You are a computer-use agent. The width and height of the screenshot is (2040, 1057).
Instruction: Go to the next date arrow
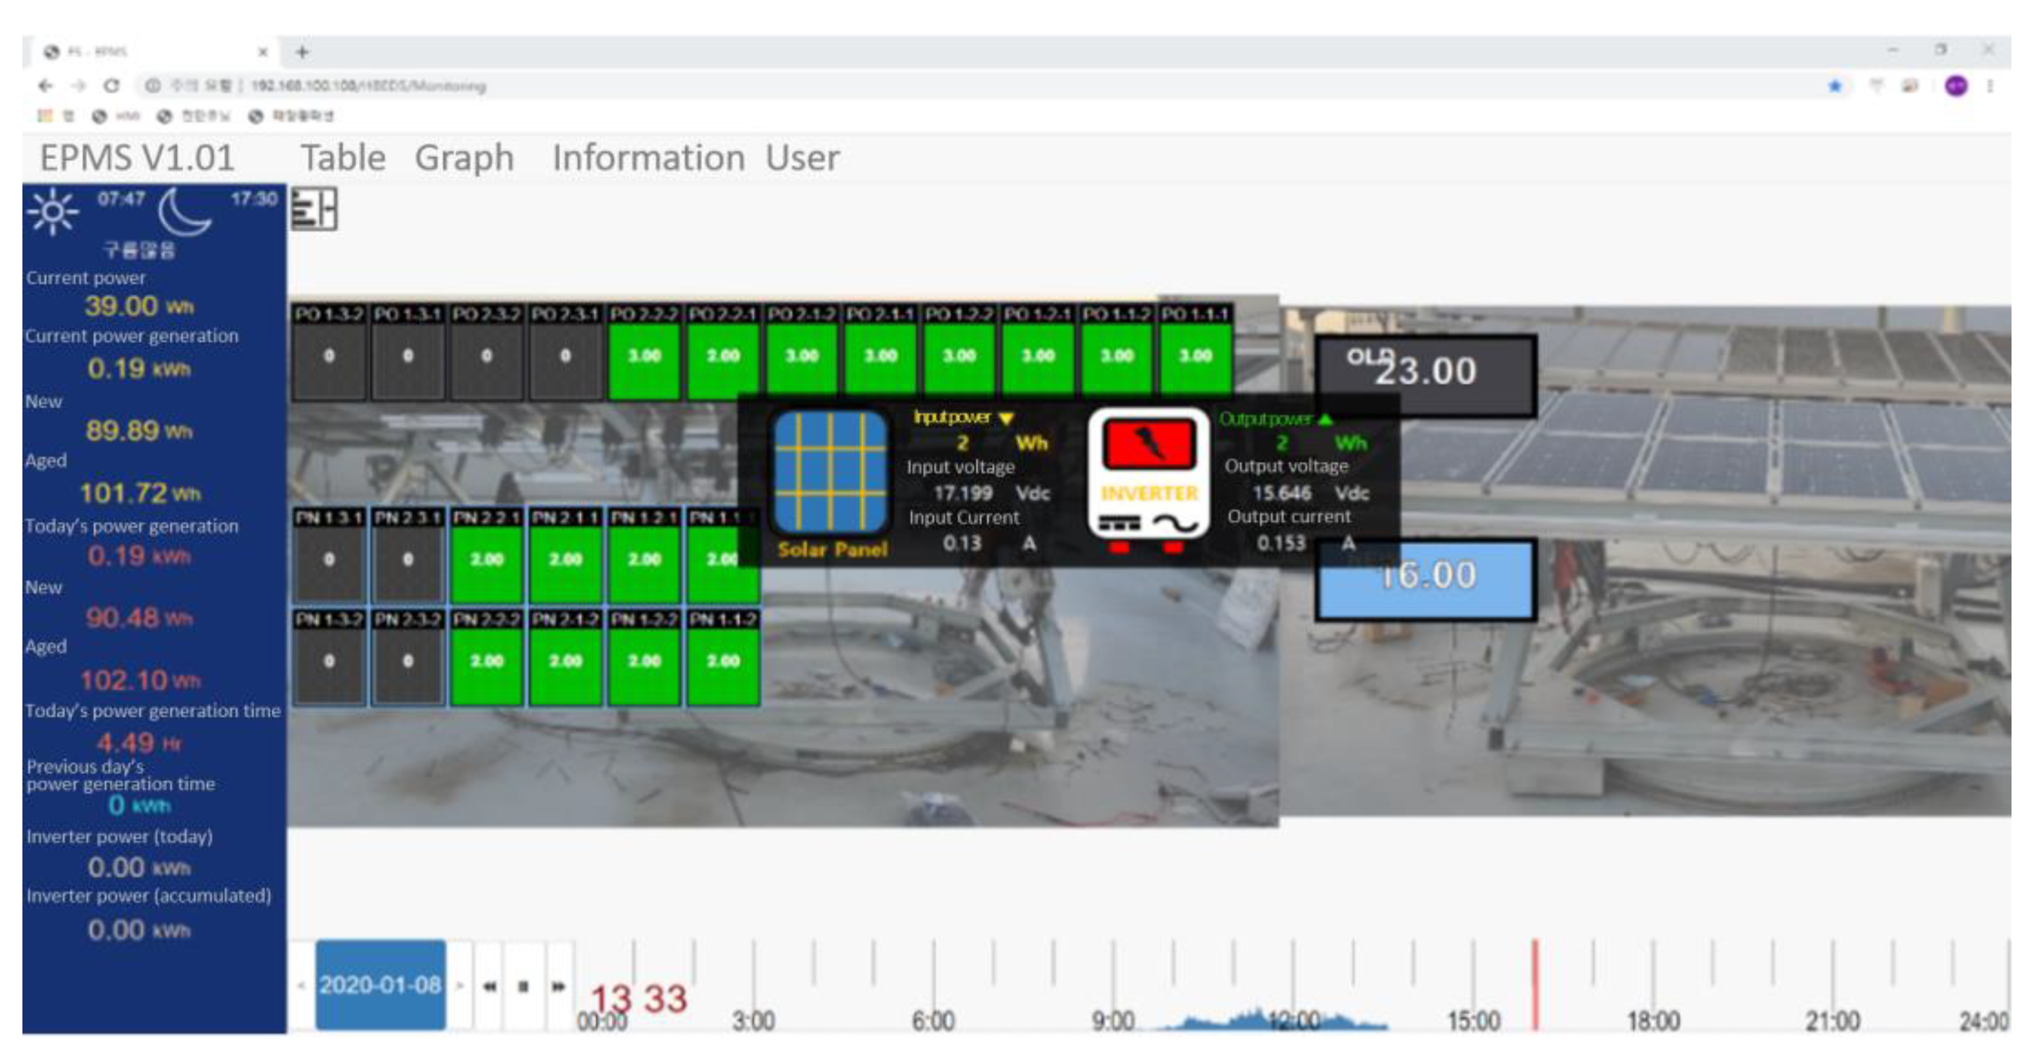pyautogui.click(x=460, y=986)
